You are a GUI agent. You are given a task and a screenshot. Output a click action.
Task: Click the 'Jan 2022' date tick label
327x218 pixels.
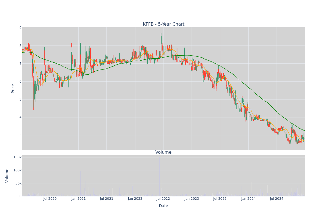point(135,199)
